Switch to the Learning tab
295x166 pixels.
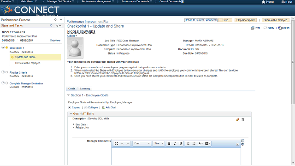tap(85, 89)
